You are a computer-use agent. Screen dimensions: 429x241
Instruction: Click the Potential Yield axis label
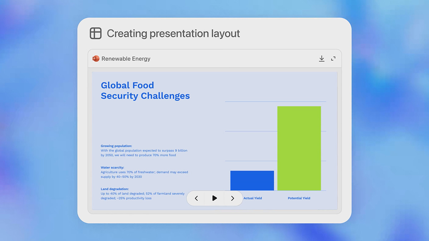pos(299,198)
